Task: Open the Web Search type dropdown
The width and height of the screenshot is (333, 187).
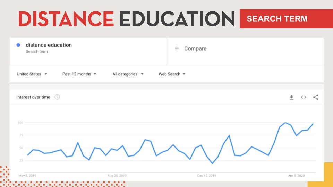Action: click(172, 74)
